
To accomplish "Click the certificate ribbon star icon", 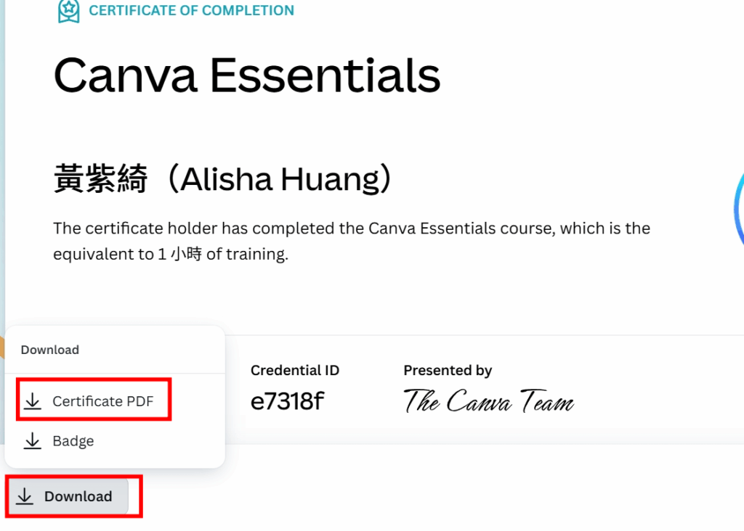I will click(68, 11).
